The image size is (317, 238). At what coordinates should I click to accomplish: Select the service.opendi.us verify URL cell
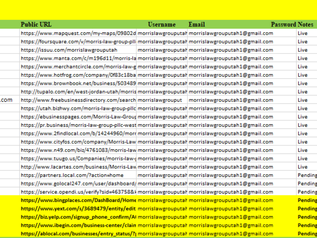78,192
